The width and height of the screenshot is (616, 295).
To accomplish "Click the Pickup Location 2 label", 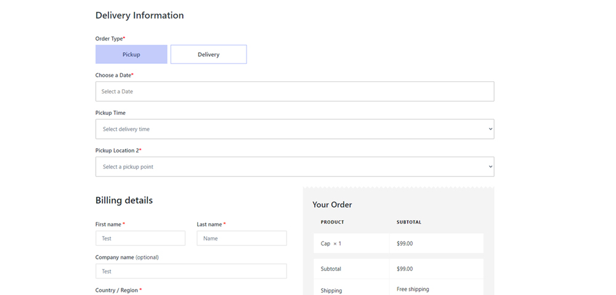I will 117,151.
